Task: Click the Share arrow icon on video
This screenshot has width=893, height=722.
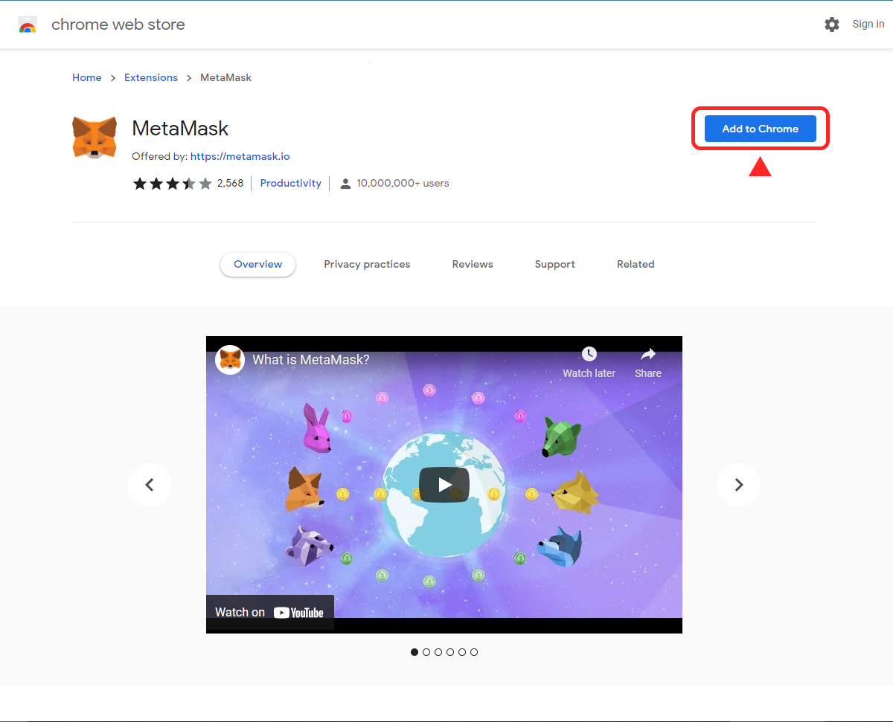Action: point(648,354)
